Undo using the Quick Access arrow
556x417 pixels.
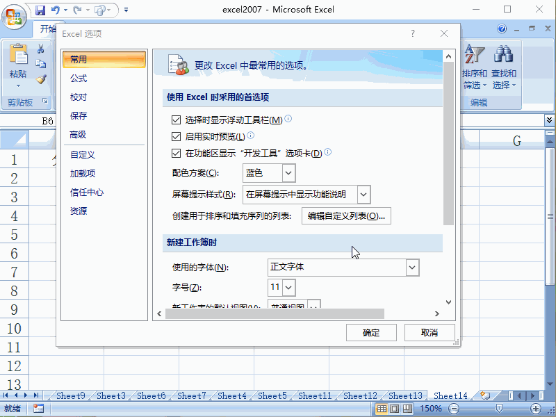[x=56, y=10]
